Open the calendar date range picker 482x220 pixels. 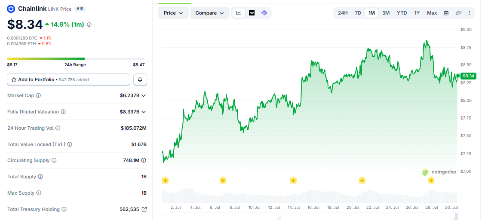point(446,13)
